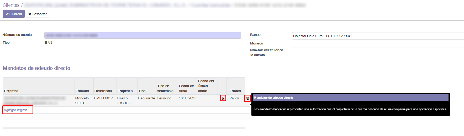464x136 pixels.
Task: Click the Nombre del titular input
Action: pyautogui.click(x=377, y=51)
